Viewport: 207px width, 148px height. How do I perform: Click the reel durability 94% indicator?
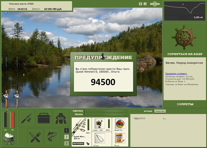click(109, 124)
